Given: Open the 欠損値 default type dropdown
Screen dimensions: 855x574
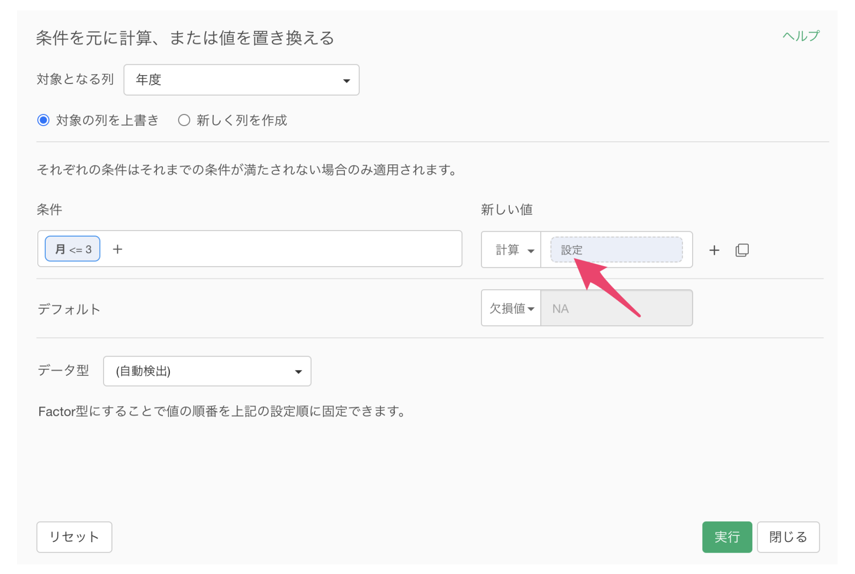Looking at the screenshot, I should point(511,308).
